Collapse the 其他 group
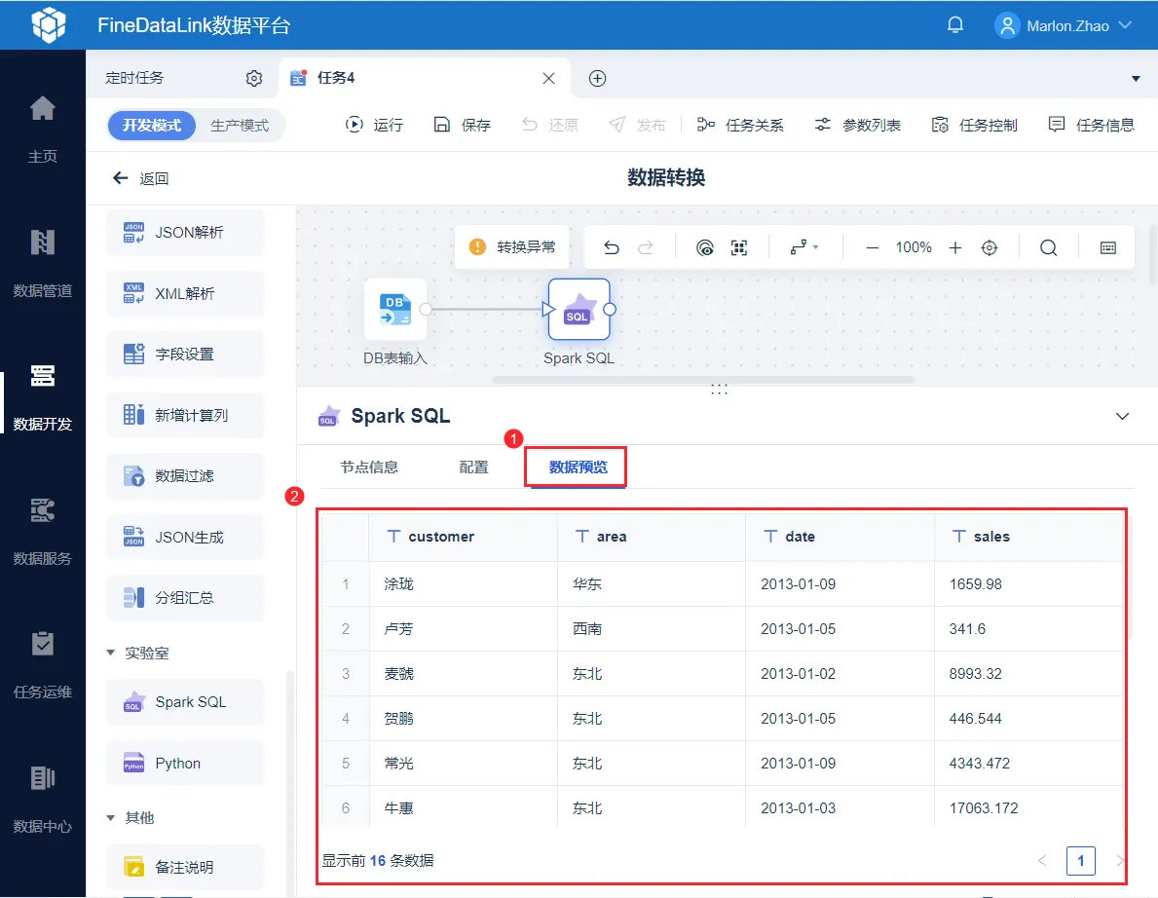1158x898 pixels. pyautogui.click(x=111, y=817)
